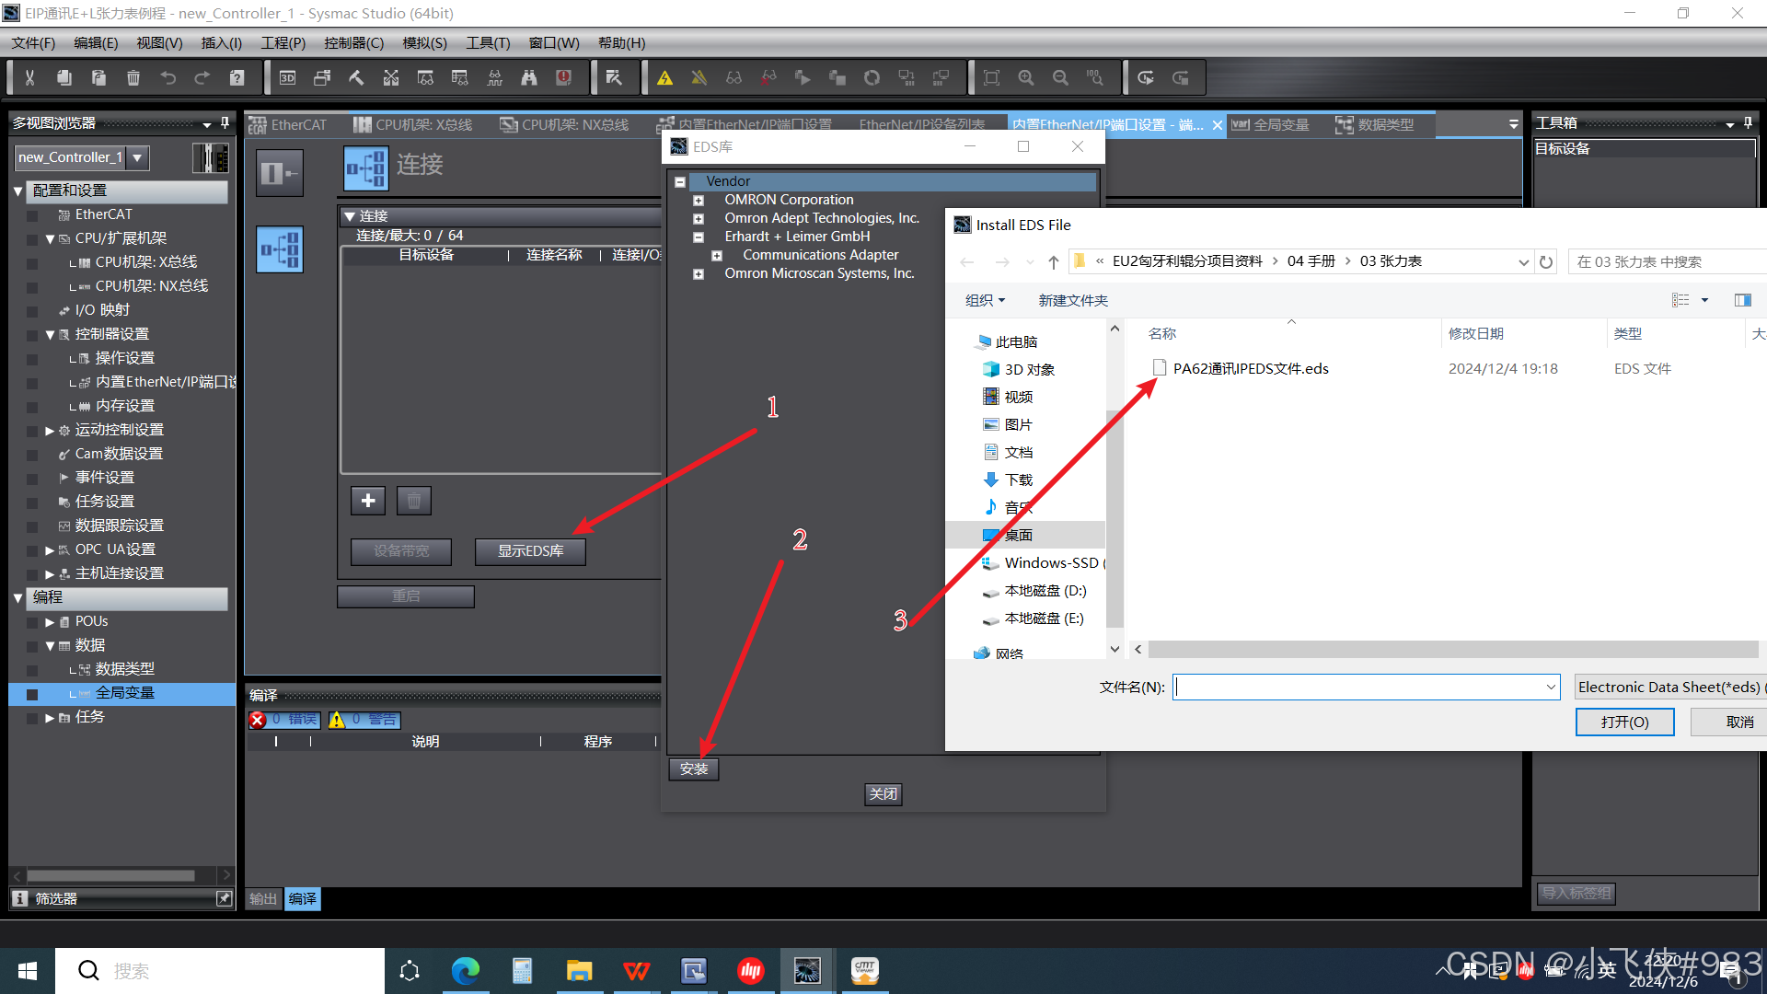
Task: Click the zoom in magnifier toolbar icon
Action: (1026, 78)
